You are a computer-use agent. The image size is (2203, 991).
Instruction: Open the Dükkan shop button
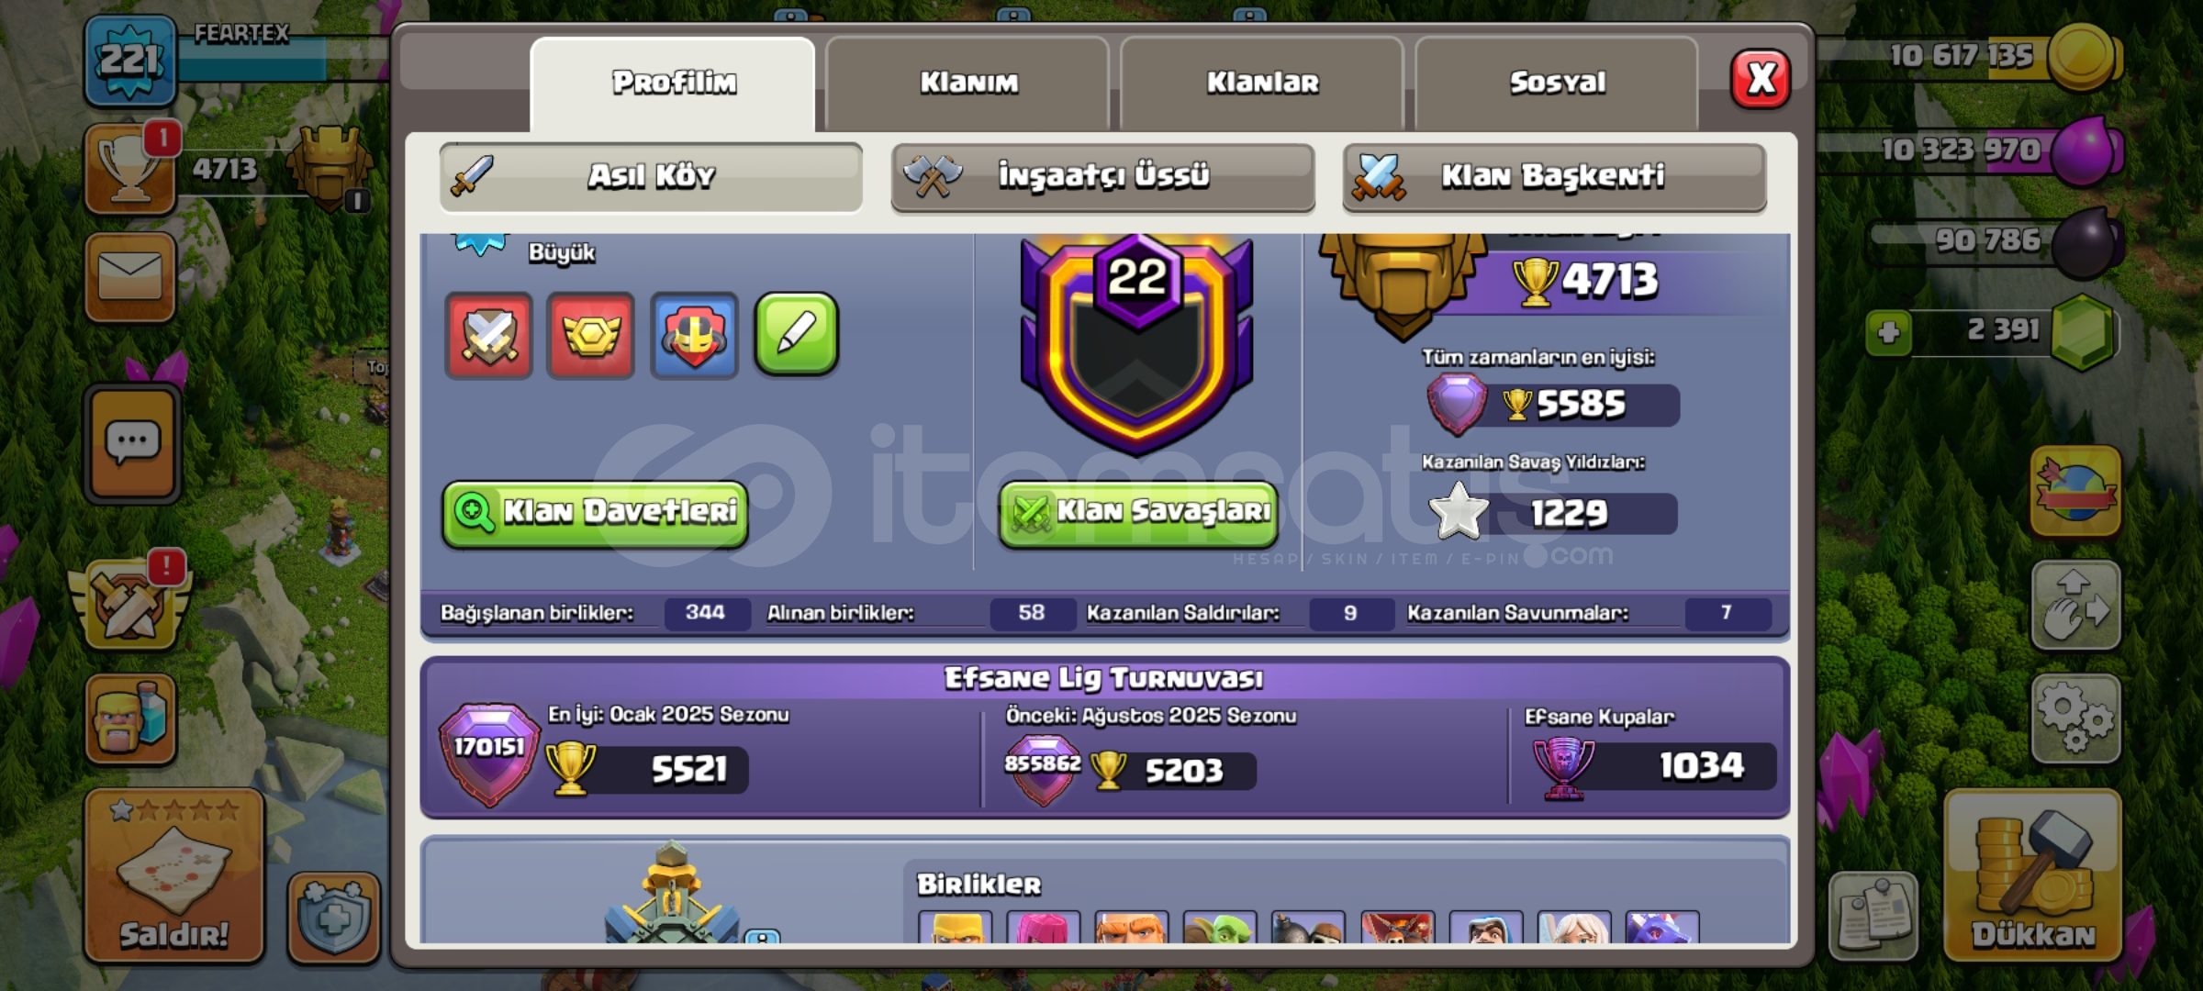coord(2033,875)
